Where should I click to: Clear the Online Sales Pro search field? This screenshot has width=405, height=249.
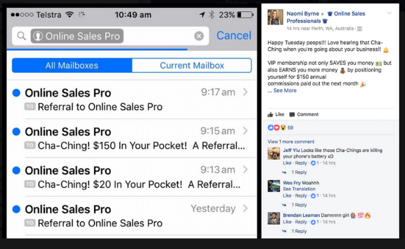tap(199, 36)
